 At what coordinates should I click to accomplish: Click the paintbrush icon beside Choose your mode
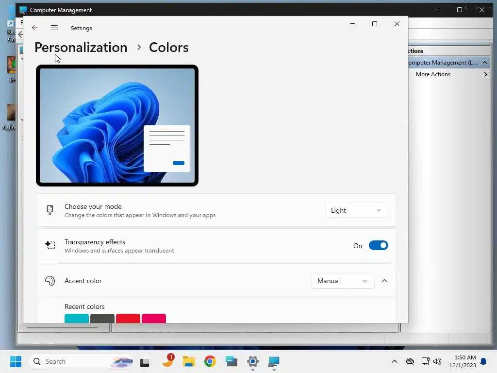click(x=50, y=210)
